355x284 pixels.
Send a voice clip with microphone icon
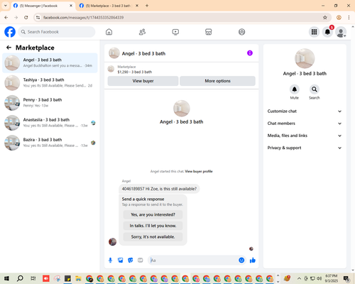(x=110, y=261)
